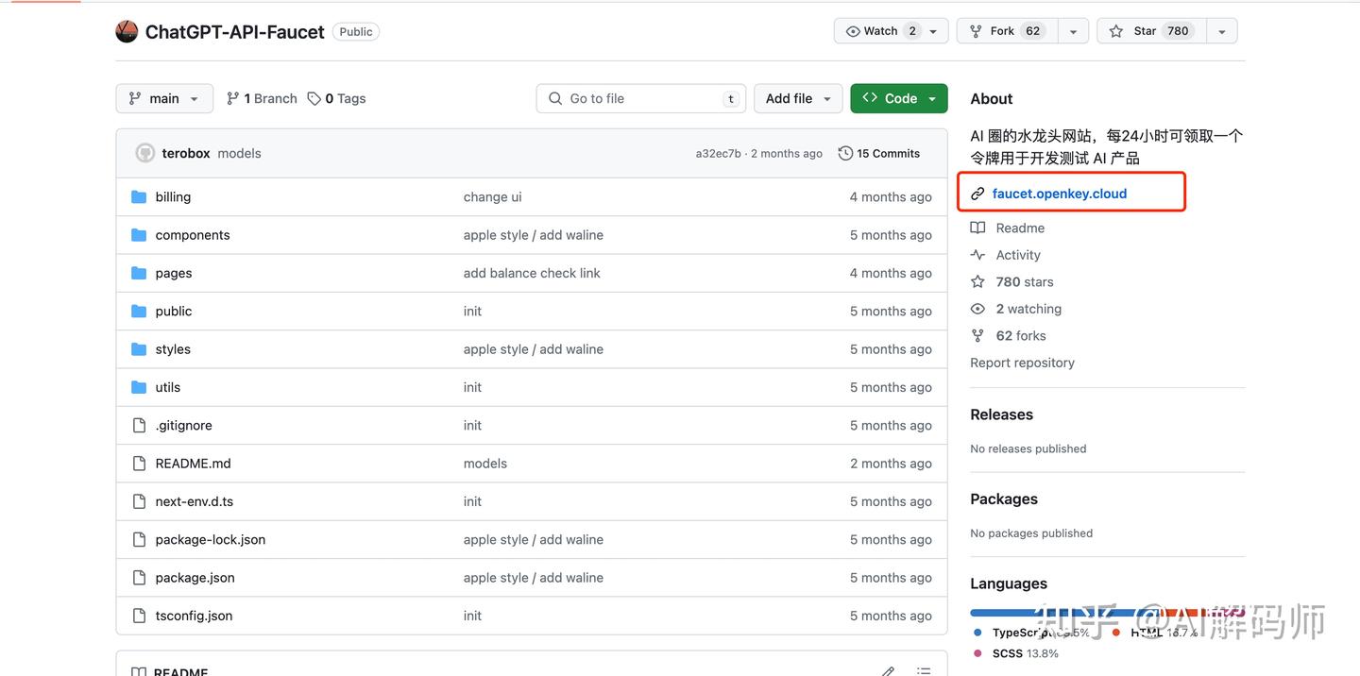Open the 15 Commits history icon
The width and height of the screenshot is (1360, 676).
tap(845, 153)
